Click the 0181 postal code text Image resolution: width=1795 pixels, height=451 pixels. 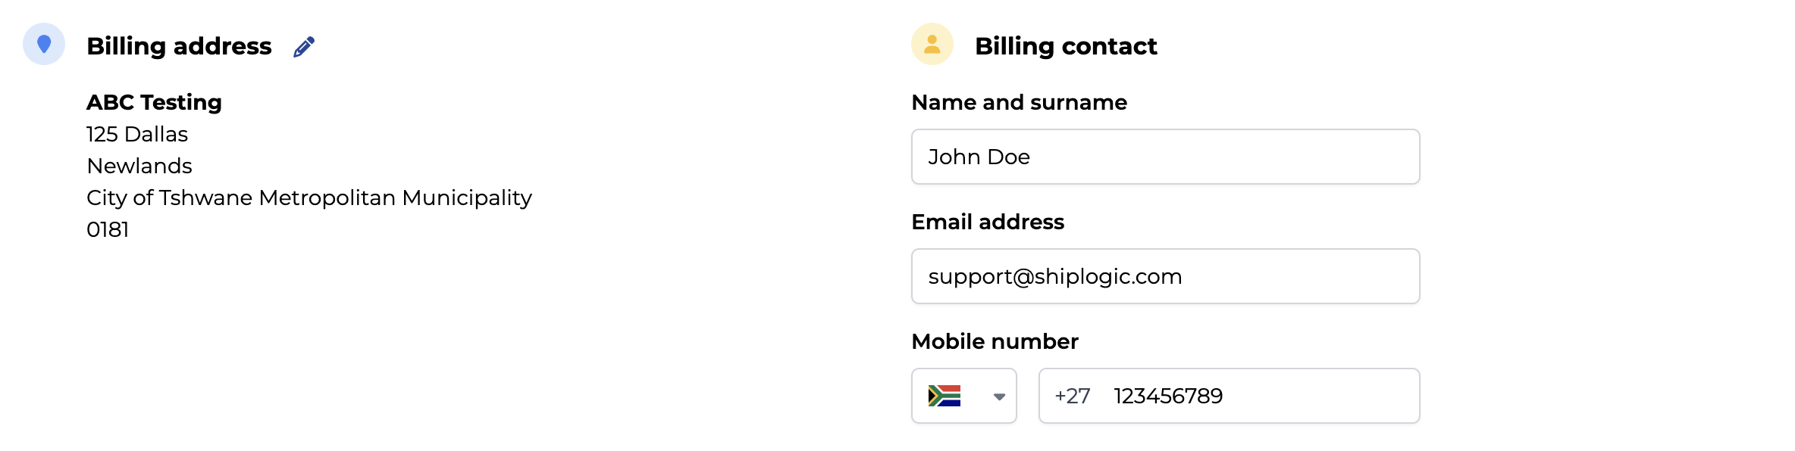coord(108,229)
